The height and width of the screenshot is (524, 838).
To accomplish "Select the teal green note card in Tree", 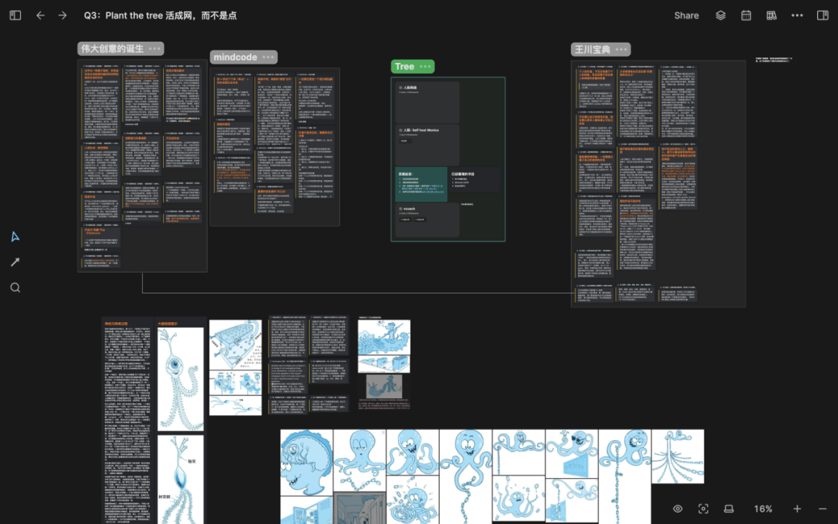I will [x=421, y=184].
